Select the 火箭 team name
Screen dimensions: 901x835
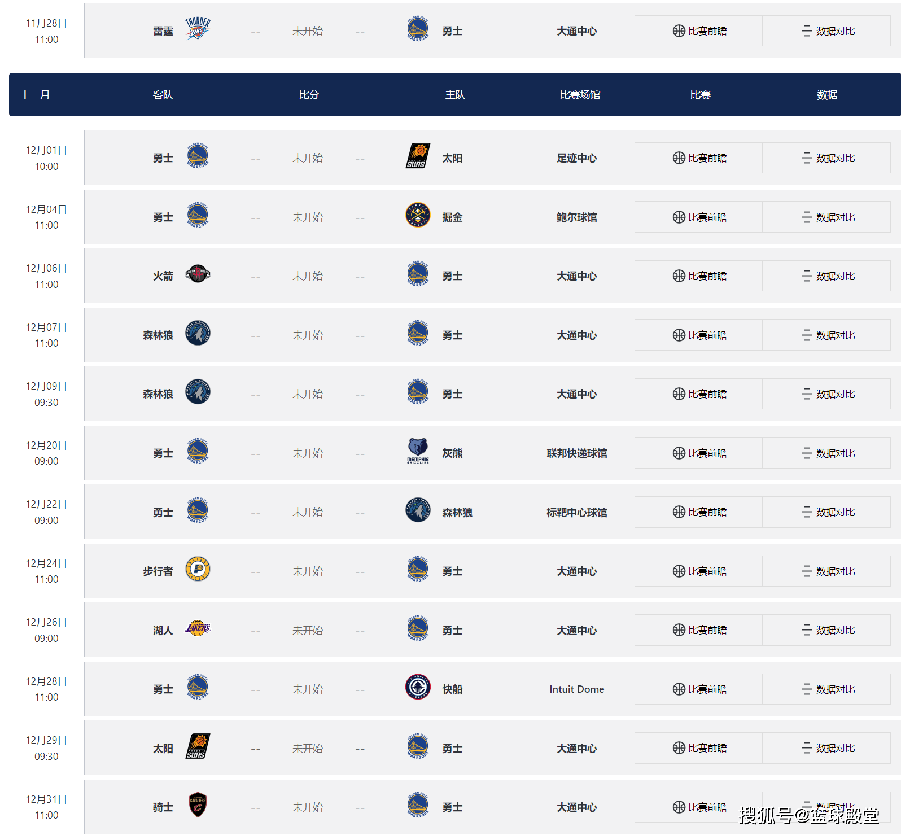[x=163, y=276]
